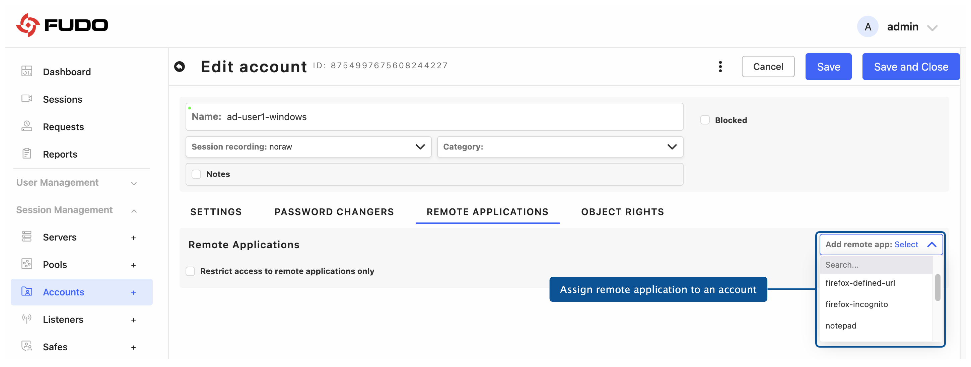Click the back arrow beside Edit account

(180, 67)
